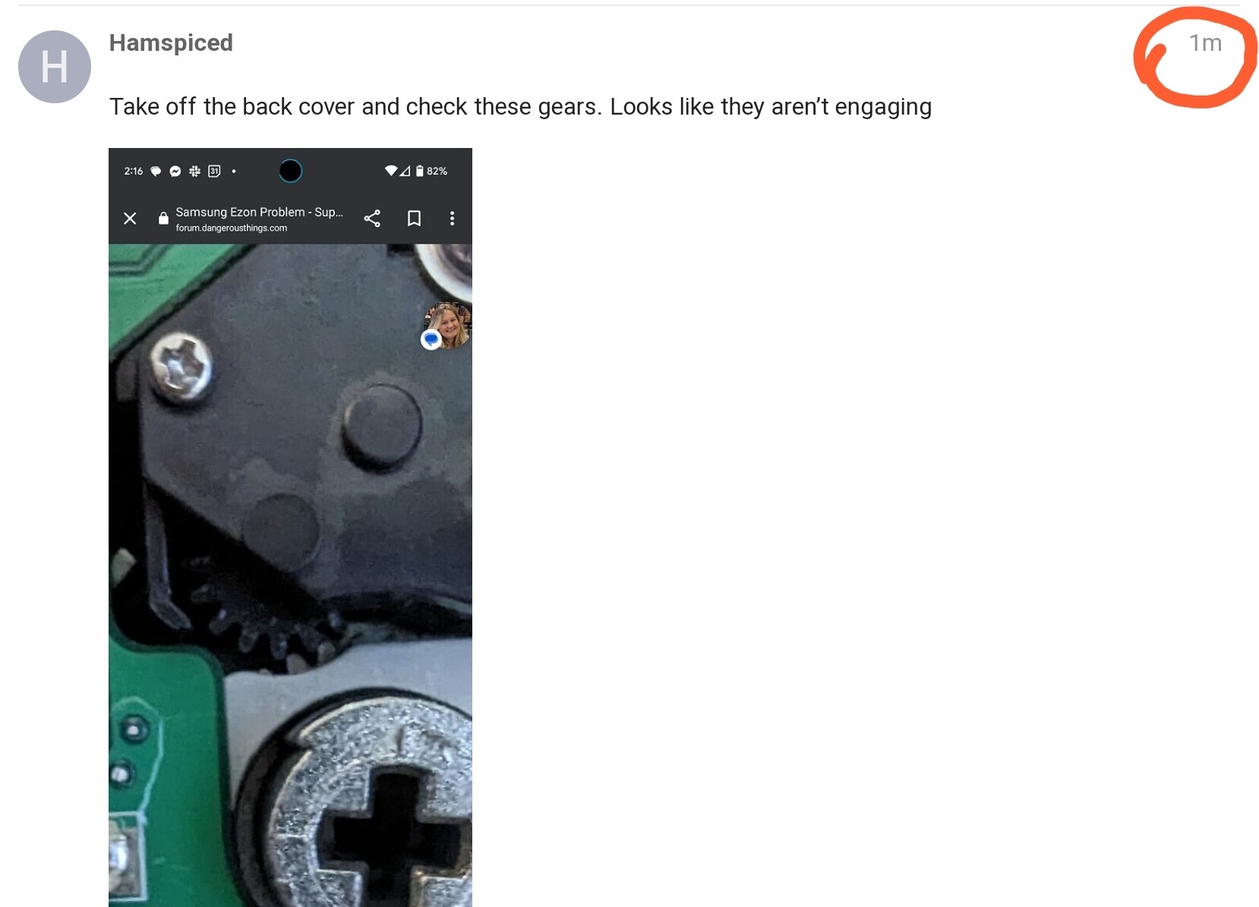Click the padlock secure site icon
This screenshot has height=907, width=1259.
pyautogui.click(x=163, y=219)
